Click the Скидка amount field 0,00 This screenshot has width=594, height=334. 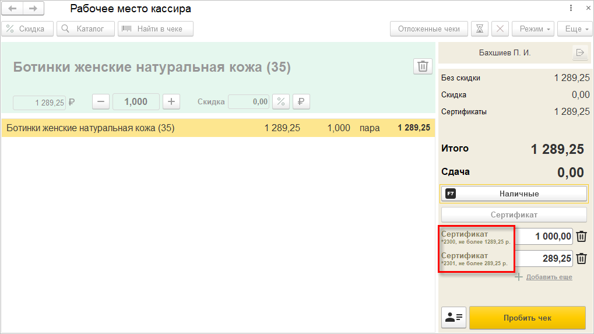click(248, 102)
